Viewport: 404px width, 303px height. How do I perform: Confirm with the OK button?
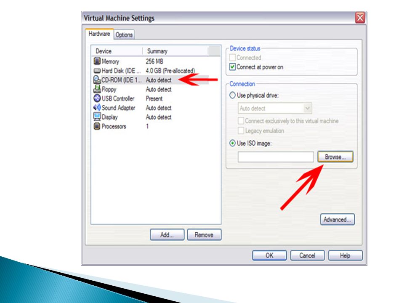click(269, 255)
